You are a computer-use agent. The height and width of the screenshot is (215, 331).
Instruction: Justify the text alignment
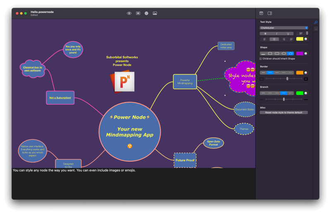point(291,39)
